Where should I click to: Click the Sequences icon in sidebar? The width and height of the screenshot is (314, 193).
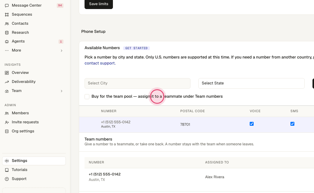tap(7, 14)
